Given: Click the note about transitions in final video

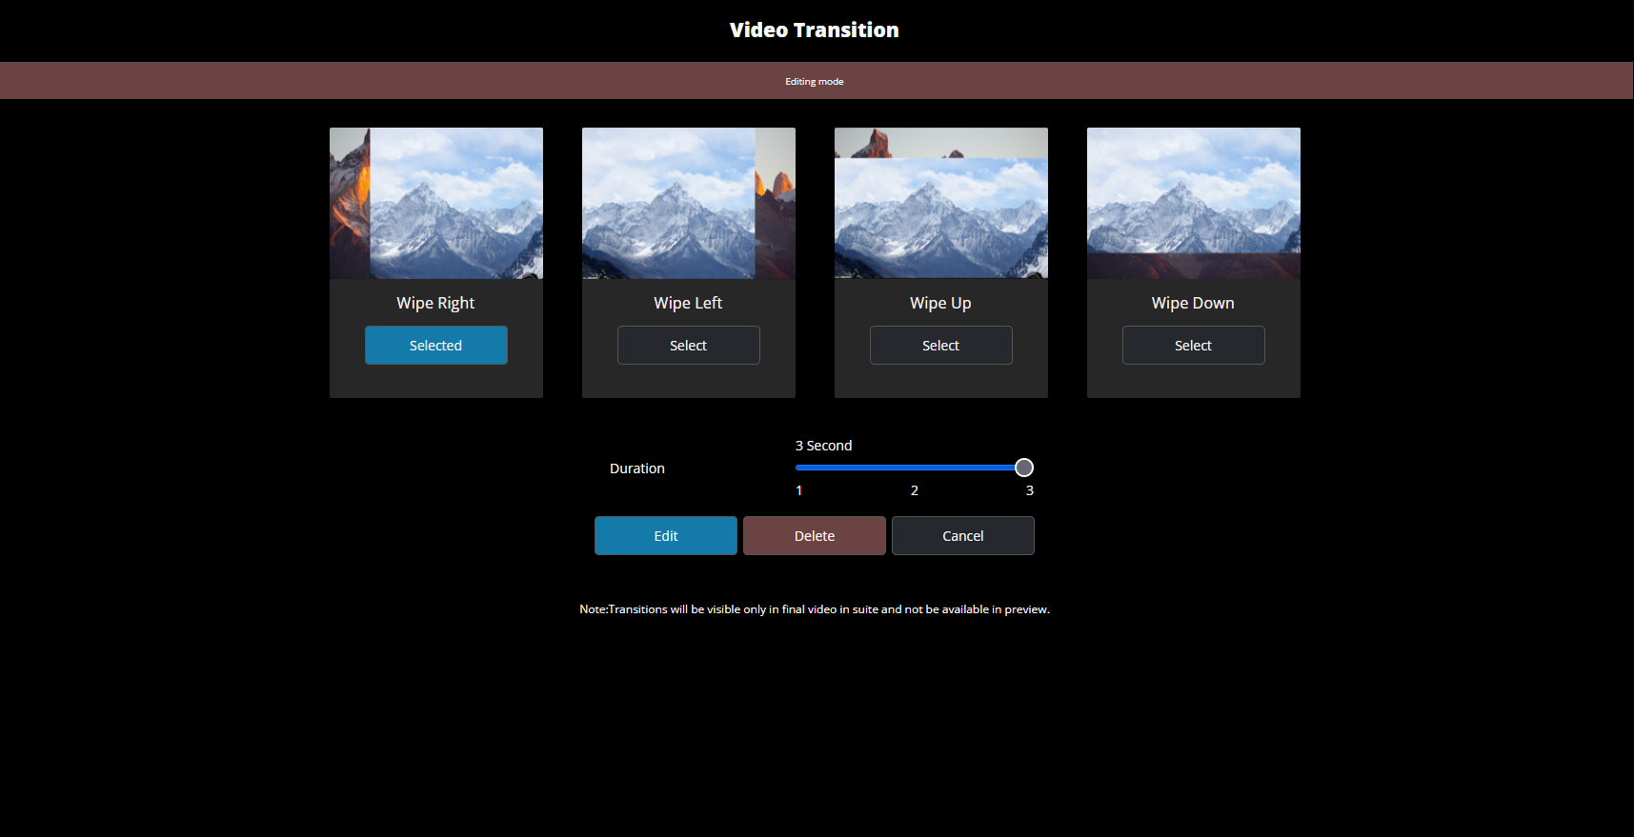Looking at the screenshot, I should click(x=814, y=609).
